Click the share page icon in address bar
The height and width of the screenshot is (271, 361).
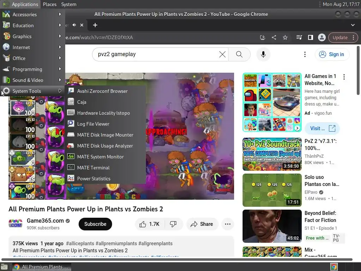tap(274, 37)
